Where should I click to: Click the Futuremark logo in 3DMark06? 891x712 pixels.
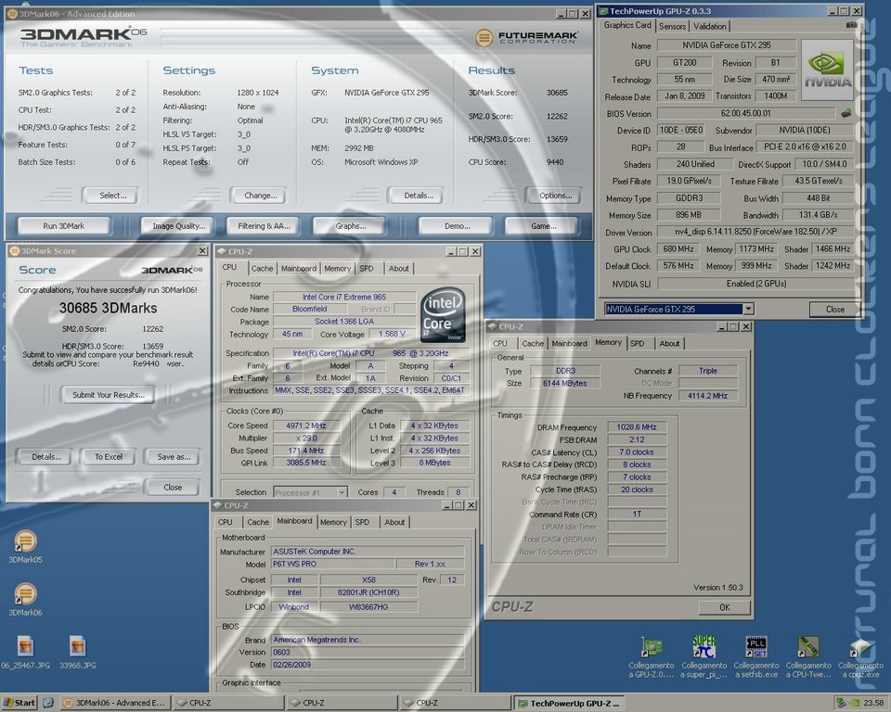pos(527,38)
